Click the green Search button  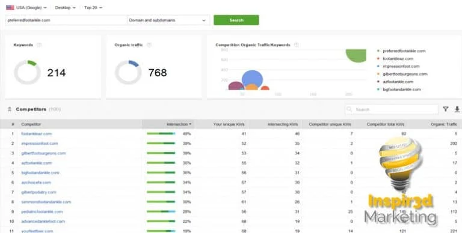236,20
